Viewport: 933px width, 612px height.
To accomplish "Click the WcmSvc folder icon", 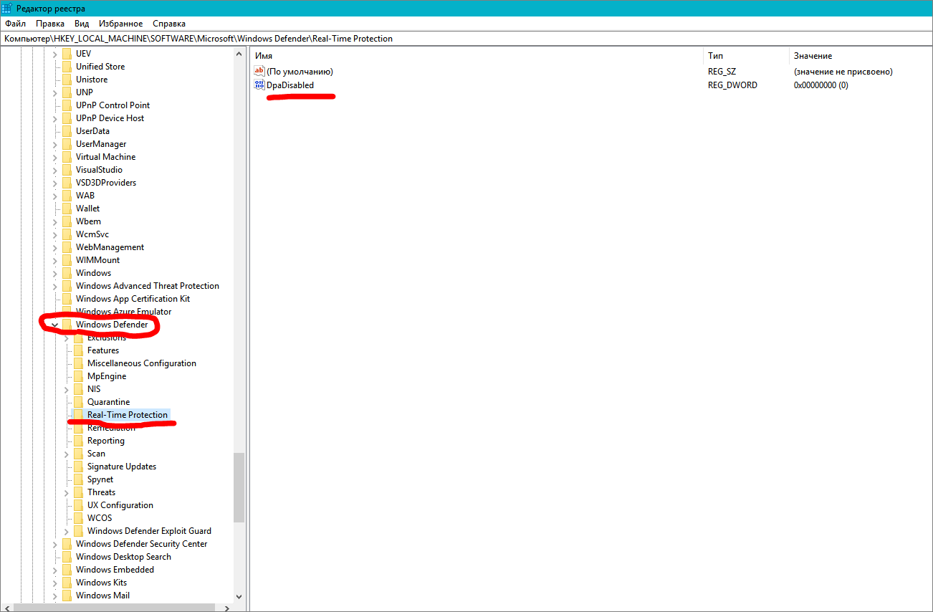I will [x=67, y=234].
